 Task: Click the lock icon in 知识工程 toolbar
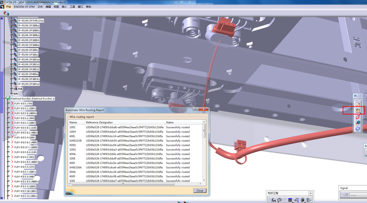pyautogui.click(x=302, y=200)
